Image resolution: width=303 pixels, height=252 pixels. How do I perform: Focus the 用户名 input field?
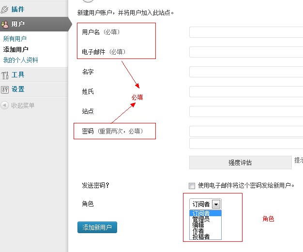(246, 32)
